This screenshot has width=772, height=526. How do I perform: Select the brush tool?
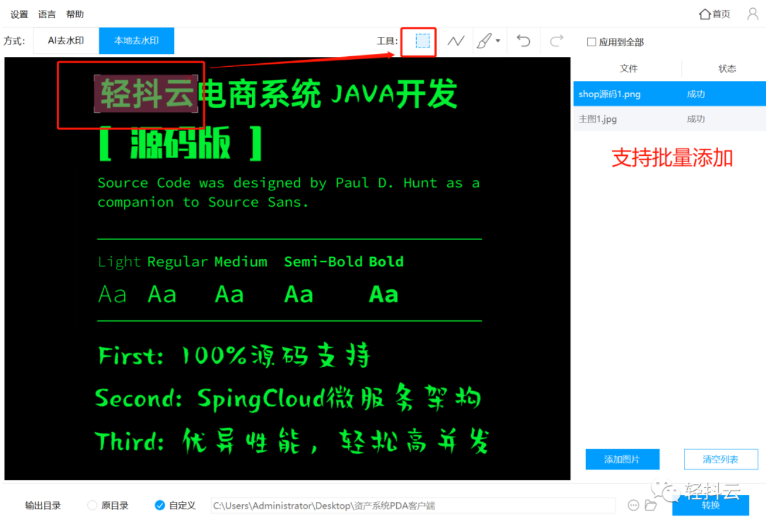[484, 41]
